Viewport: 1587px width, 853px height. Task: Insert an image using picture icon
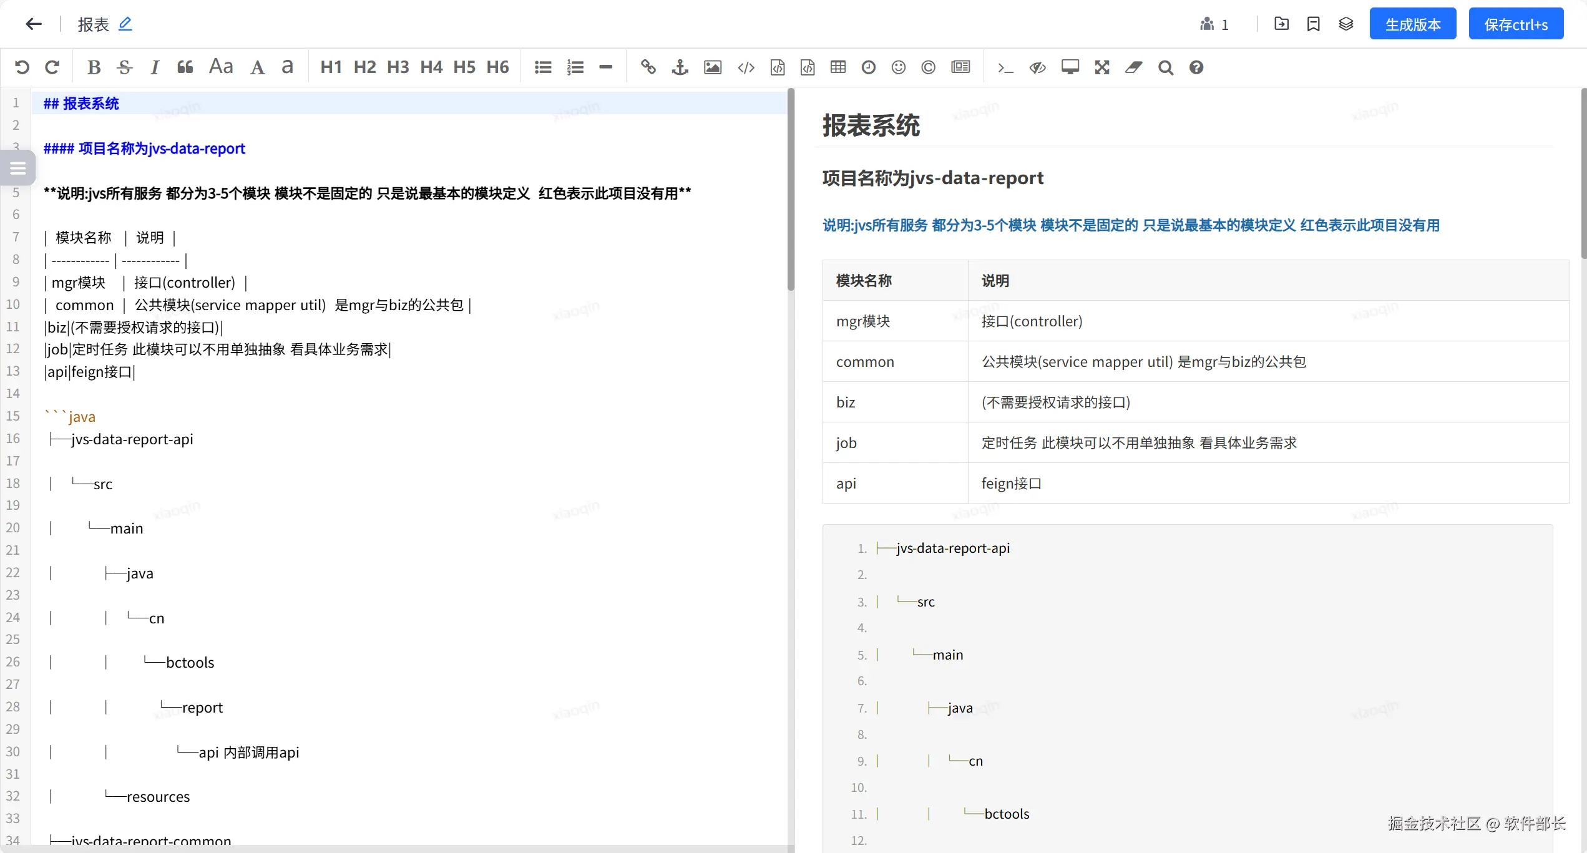(712, 67)
